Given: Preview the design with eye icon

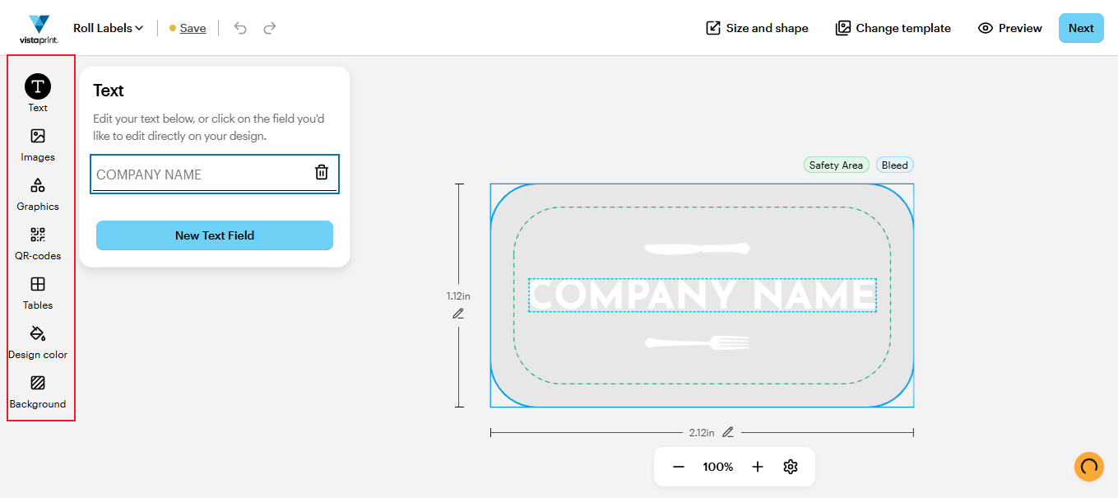Looking at the screenshot, I should click(1009, 28).
